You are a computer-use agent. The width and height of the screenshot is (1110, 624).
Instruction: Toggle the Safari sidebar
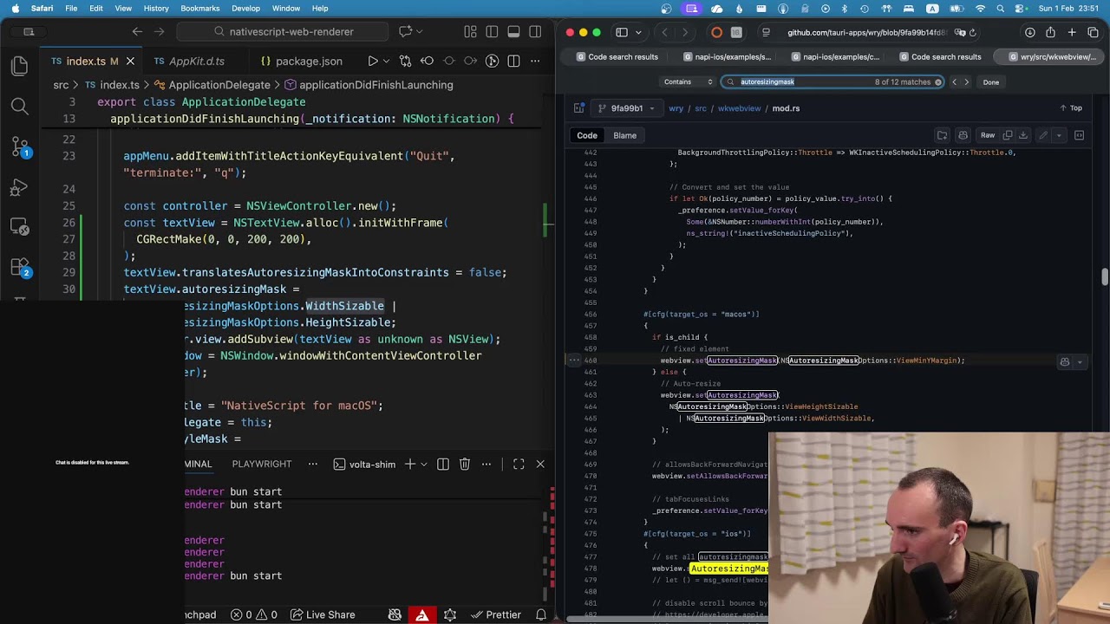point(622,32)
